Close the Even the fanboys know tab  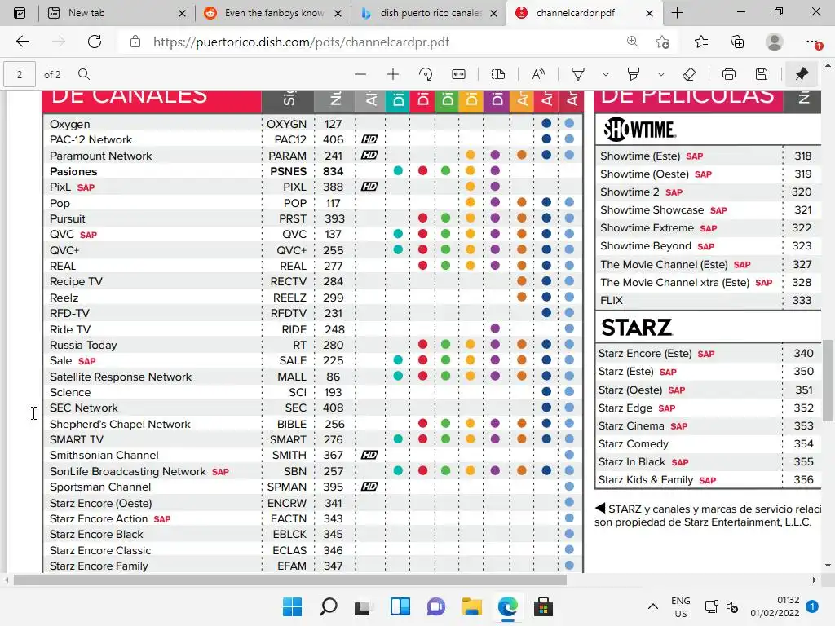pyautogui.click(x=338, y=13)
